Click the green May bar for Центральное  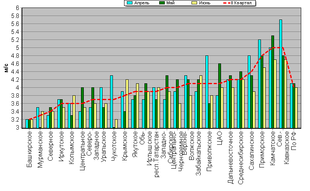point(82,108)
